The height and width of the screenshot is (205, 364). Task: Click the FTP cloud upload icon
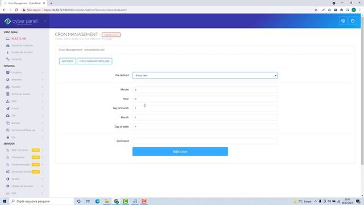[x=7, y=116]
